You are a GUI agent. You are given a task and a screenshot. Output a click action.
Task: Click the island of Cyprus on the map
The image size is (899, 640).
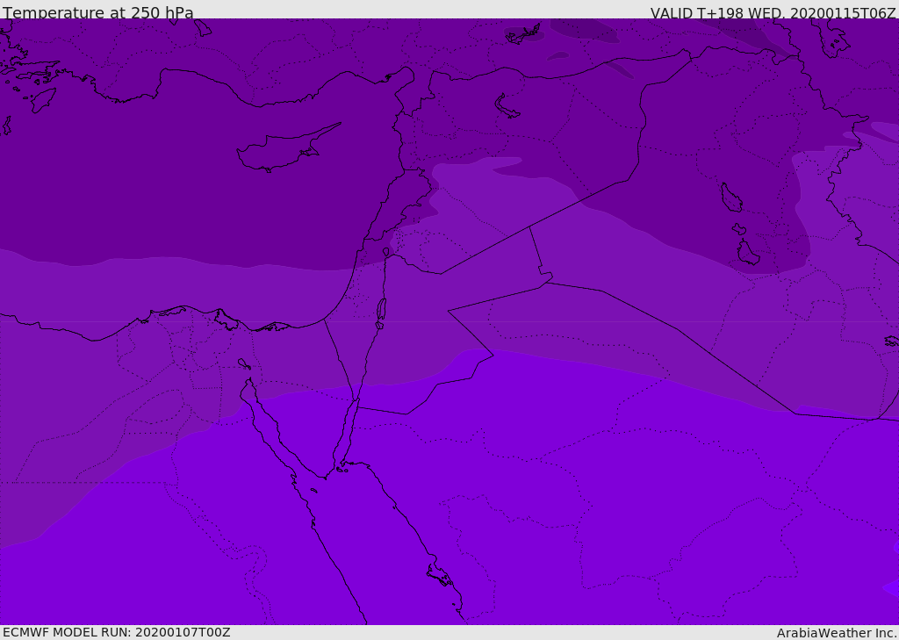point(287,149)
